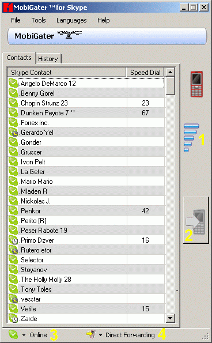The height and width of the screenshot is (343, 212).
Task: Click the clock status icon beside Primo Dzver
Action: 13,240
